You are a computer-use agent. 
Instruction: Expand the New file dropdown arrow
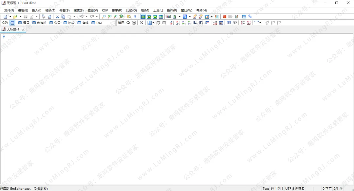[10, 17]
